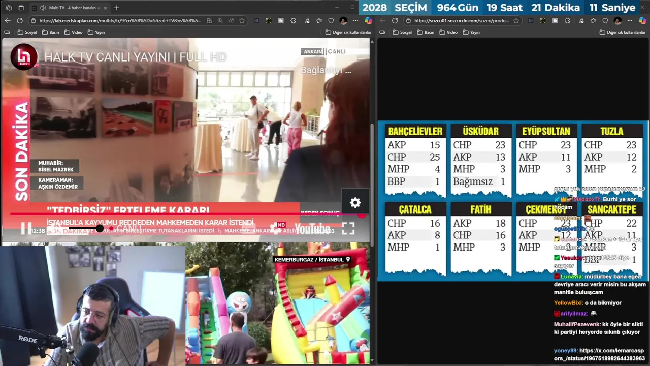Click the KEMERBURGAZ / İSTANBUL location label

tap(312, 259)
